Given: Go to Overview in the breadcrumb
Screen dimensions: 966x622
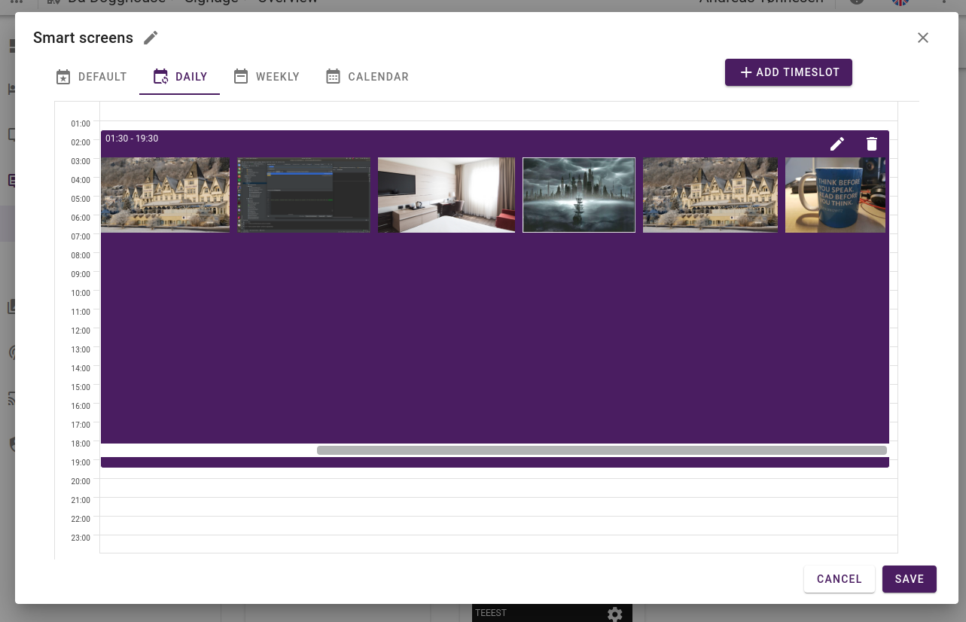Looking at the screenshot, I should [287, 2].
